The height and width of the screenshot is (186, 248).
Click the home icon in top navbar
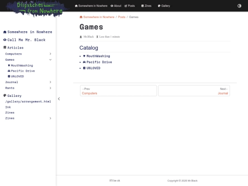point(76,6)
